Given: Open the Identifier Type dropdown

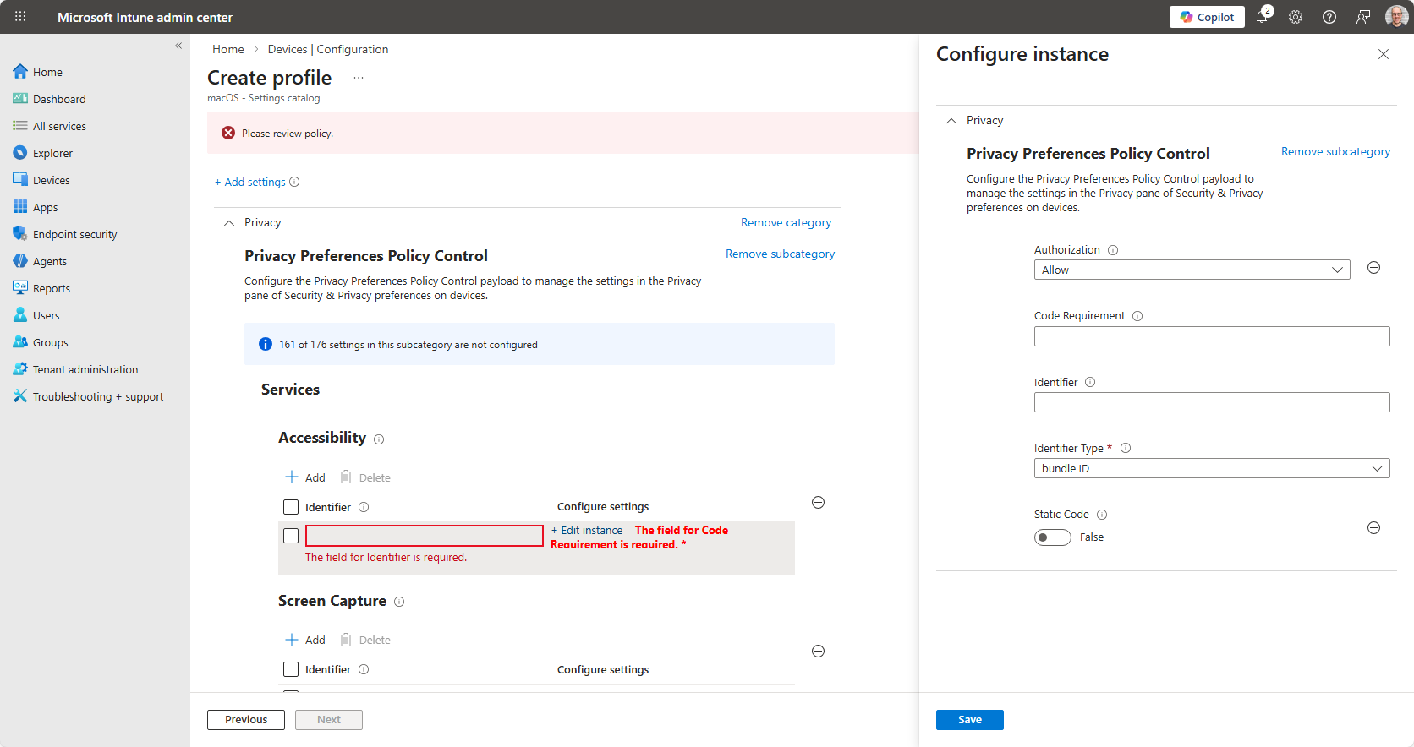Looking at the screenshot, I should point(1211,468).
